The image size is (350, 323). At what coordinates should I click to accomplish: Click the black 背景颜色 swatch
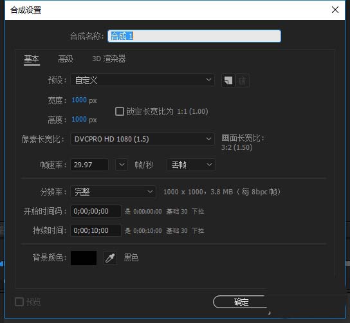coord(84,258)
